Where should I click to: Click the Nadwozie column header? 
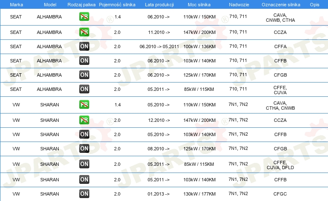click(x=239, y=5)
